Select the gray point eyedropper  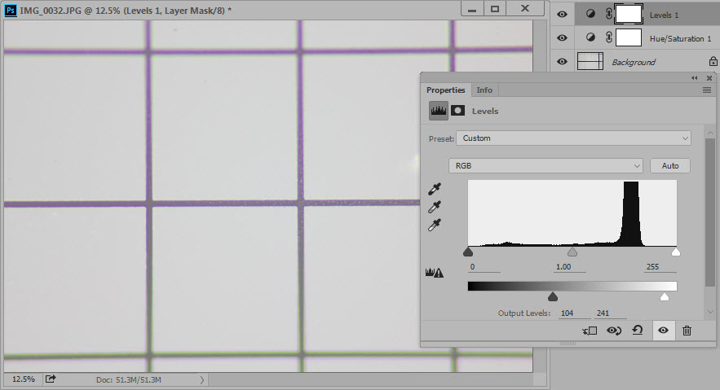[435, 207]
